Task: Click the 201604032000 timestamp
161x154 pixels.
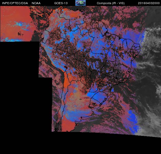Action: pos(149,3)
